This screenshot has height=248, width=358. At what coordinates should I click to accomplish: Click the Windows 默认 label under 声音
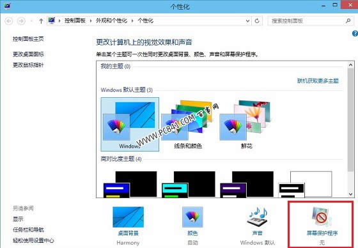pyautogui.click(x=257, y=243)
